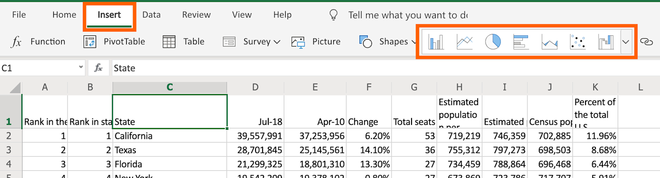This screenshot has height=178, width=660.
Task: Insert a PivotTable
Action: coord(114,42)
